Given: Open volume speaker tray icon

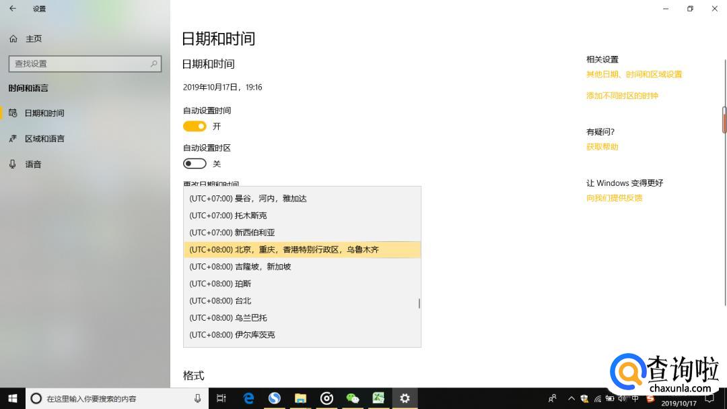Looking at the screenshot, I should tap(622, 398).
